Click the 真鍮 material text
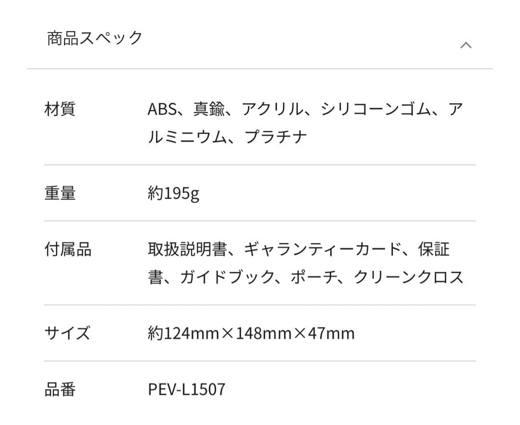Screen dimensions: 520x425 pyautogui.click(x=209, y=109)
